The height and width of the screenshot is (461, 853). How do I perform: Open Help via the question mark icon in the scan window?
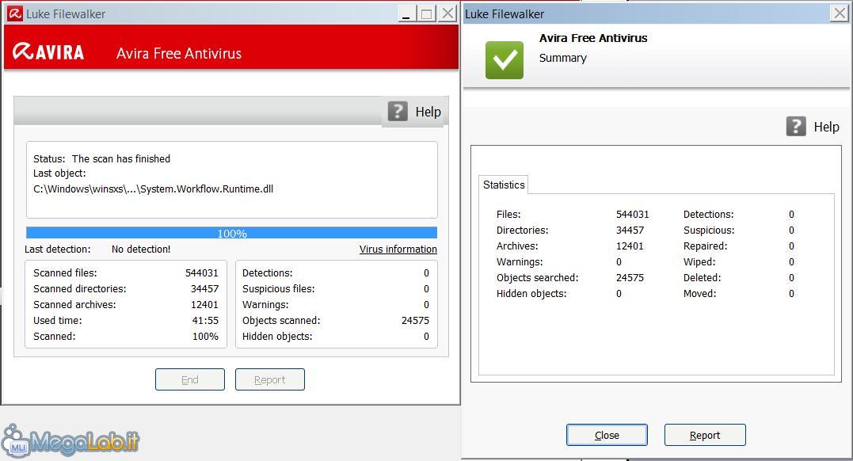pos(398,111)
